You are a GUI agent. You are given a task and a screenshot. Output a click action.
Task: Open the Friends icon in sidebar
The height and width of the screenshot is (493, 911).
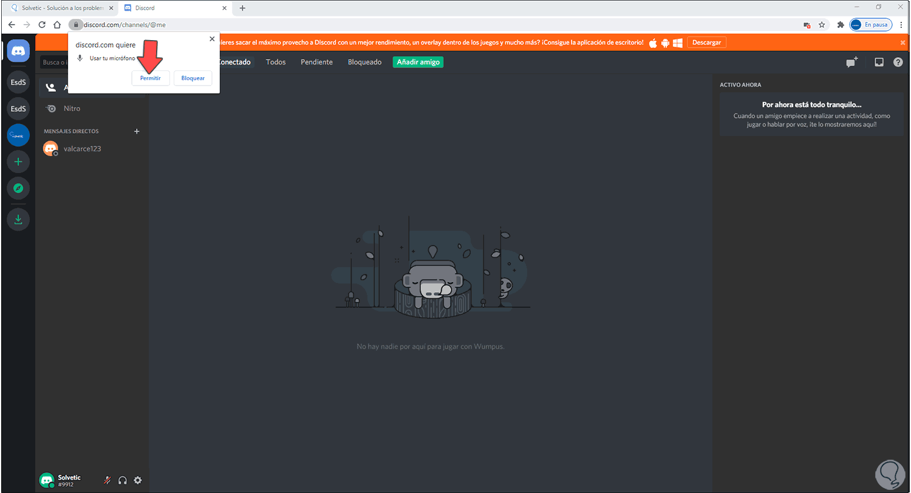click(x=51, y=87)
